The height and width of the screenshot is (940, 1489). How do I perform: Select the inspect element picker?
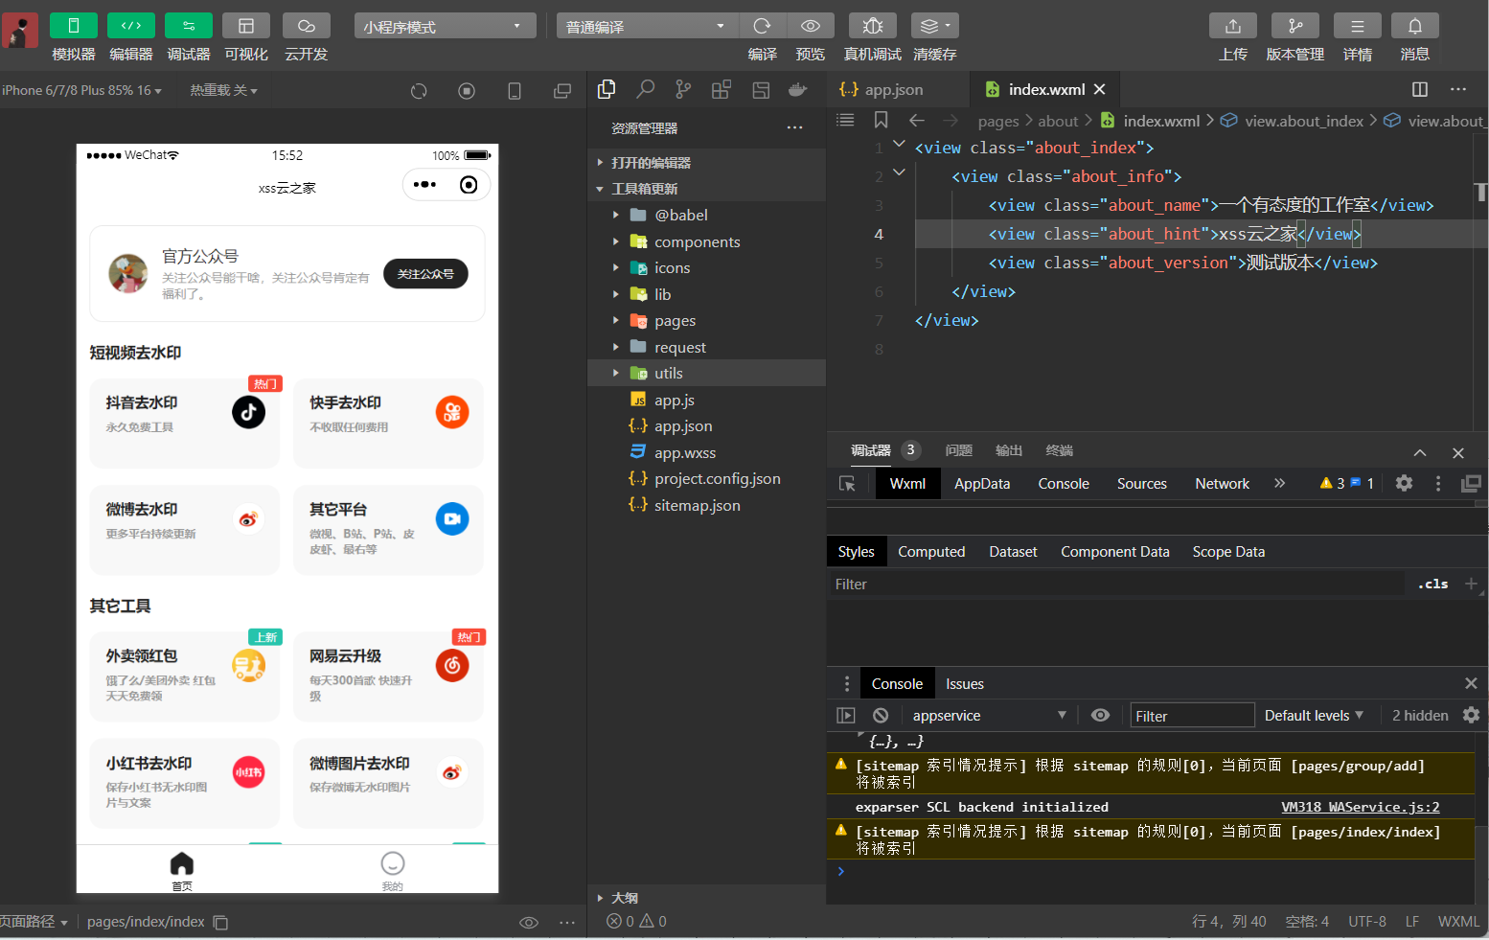pyautogui.click(x=847, y=484)
